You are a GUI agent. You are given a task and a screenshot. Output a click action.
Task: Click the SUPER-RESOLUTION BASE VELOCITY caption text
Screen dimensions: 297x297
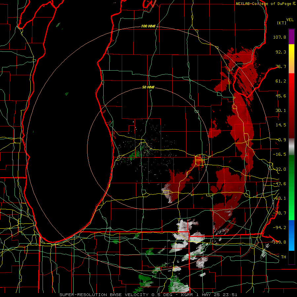(x=105, y=295)
